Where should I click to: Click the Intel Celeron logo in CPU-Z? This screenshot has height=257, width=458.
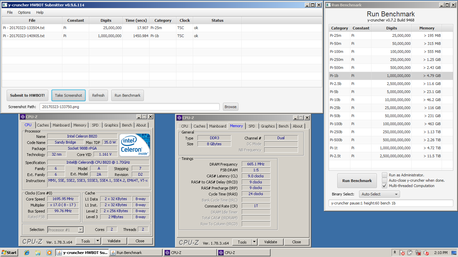(x=135, y=145)
